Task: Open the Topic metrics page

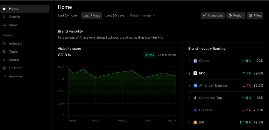Action: pos(13,52)
